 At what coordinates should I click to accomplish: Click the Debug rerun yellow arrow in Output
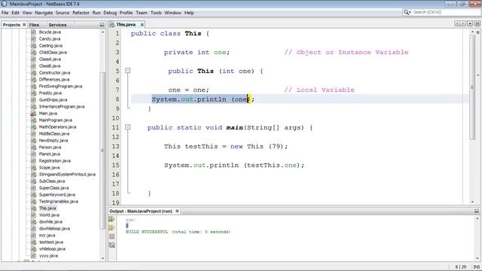point(111,227)
